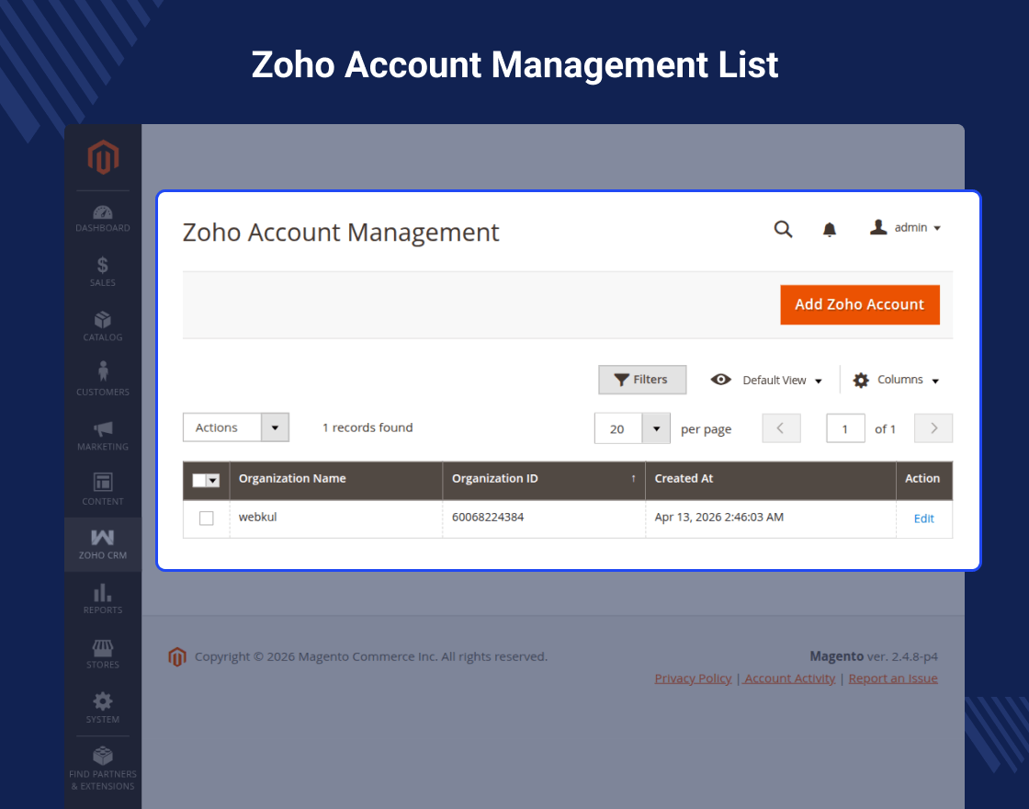Open the System sidebar menu
The image size is (1029, 809).
103,708
